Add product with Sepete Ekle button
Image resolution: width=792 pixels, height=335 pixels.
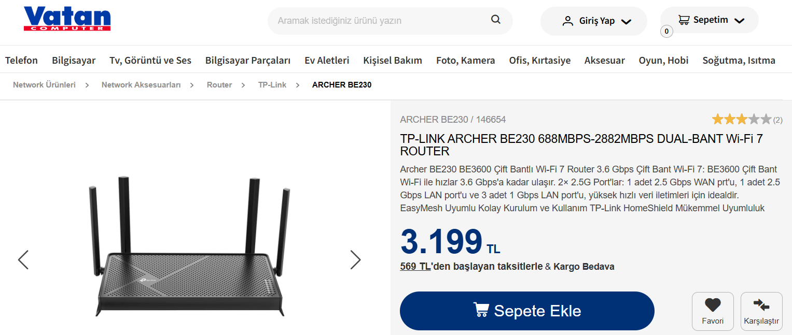[x=527, y=311]
